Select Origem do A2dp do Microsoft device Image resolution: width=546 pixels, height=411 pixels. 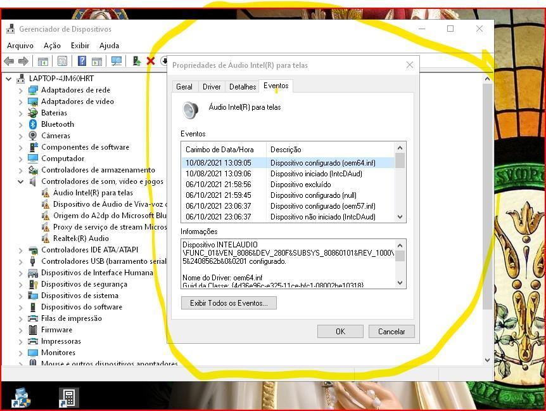click(x=110, y=216)
